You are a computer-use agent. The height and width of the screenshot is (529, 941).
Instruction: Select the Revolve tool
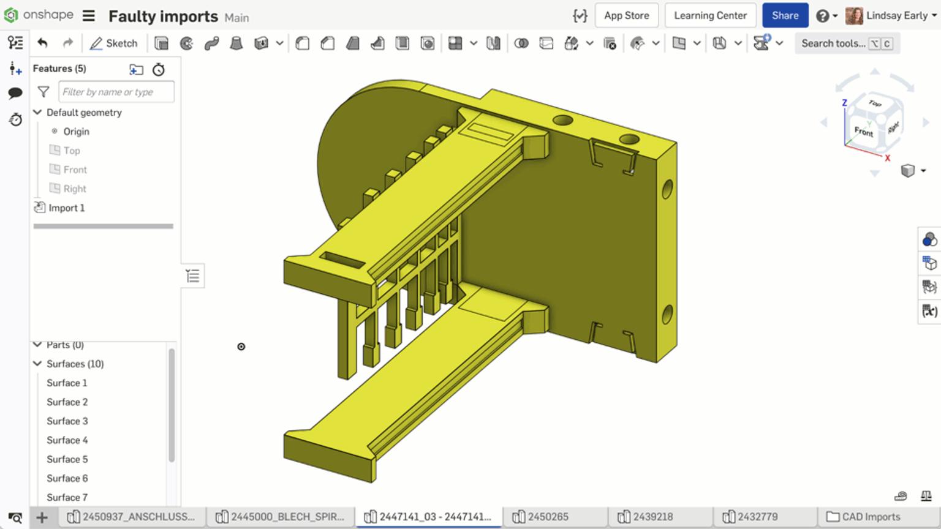pos(187,43)
